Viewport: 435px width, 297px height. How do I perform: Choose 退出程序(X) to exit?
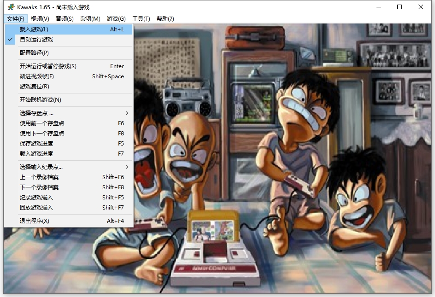point(69,221)
